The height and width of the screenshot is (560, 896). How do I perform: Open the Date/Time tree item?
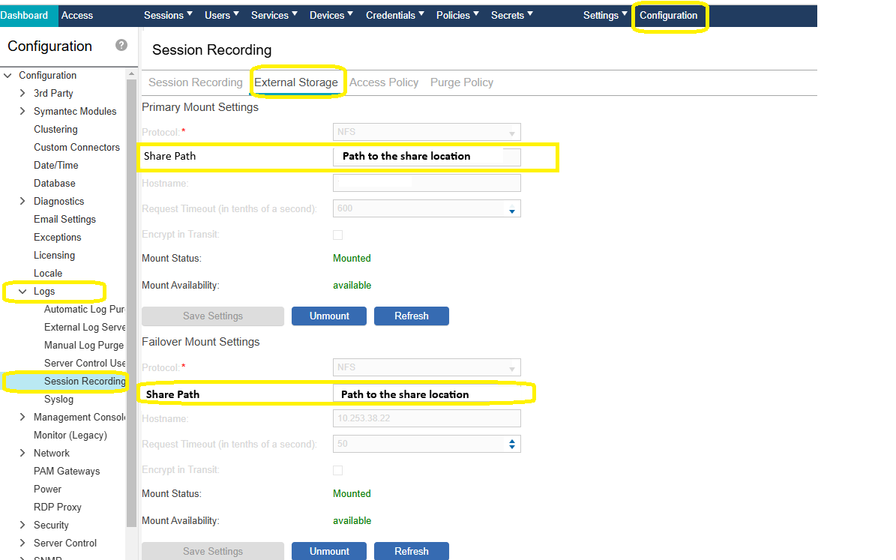tap(56, 165)
